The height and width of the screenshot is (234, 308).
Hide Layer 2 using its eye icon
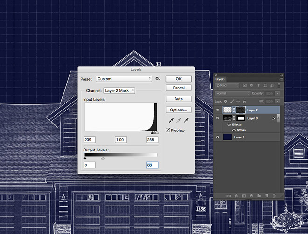[x=218, y=110]
